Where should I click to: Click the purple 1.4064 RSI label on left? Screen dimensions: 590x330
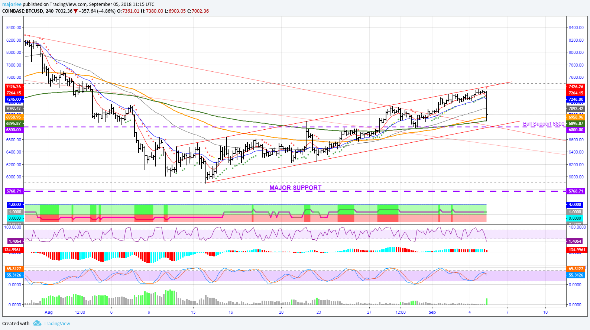pyautogui.click(x=15, y=241)
